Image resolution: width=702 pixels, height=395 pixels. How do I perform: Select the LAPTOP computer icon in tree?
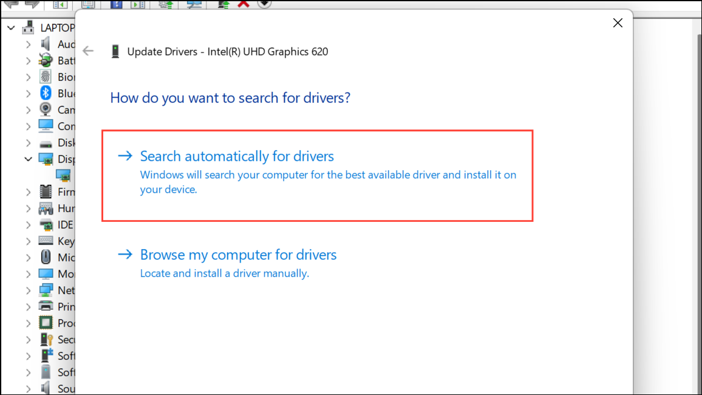(28, 27)
